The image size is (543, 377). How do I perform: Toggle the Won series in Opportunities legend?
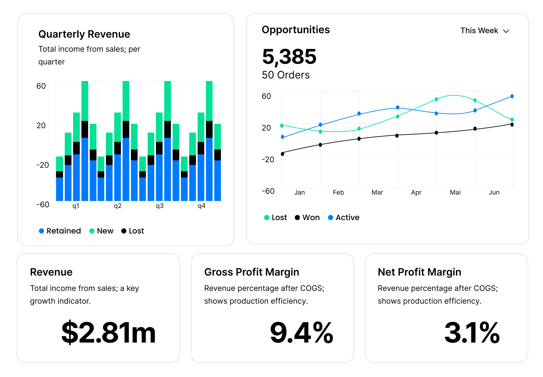pyautogui.click(x=307, y=218)
